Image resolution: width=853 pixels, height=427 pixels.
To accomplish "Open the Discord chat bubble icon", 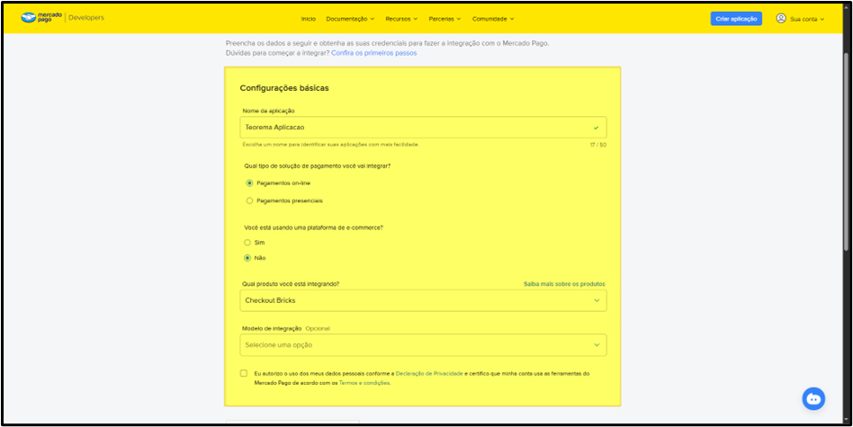I will coord(813,399).
